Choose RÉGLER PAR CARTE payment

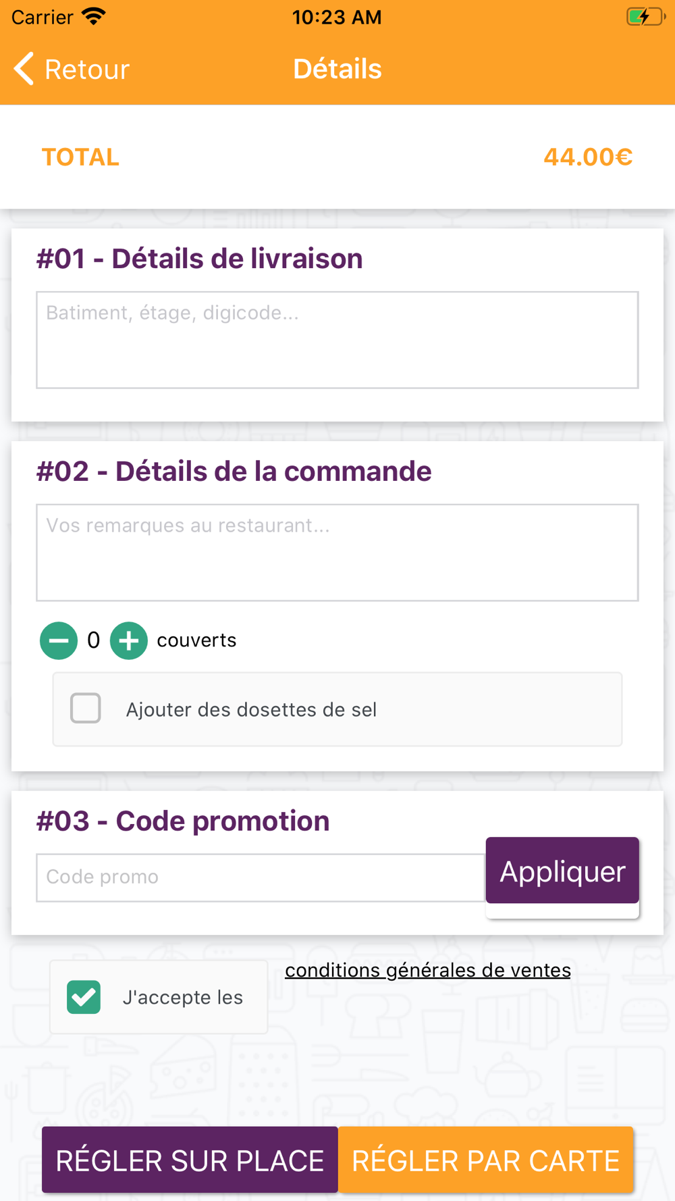(x=485, y=1160)
